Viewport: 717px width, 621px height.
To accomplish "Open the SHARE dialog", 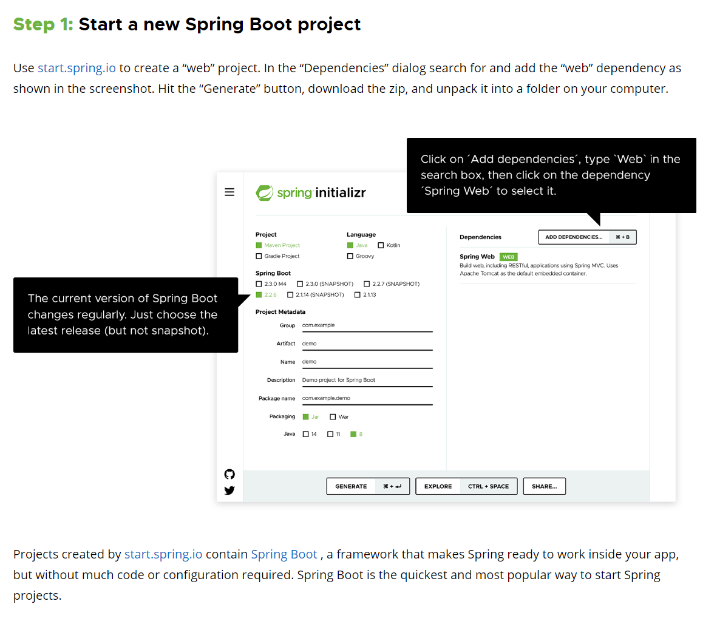I will pos(544,486).
